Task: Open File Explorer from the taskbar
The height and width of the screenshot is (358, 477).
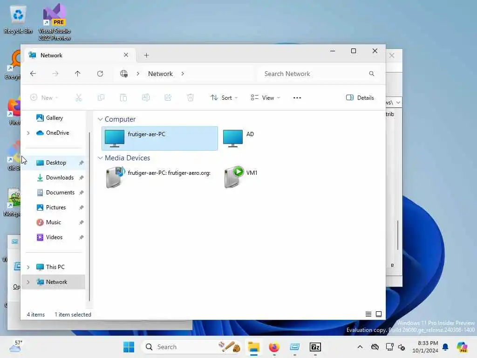Action: pyautogui.click(x=253, y=347)
